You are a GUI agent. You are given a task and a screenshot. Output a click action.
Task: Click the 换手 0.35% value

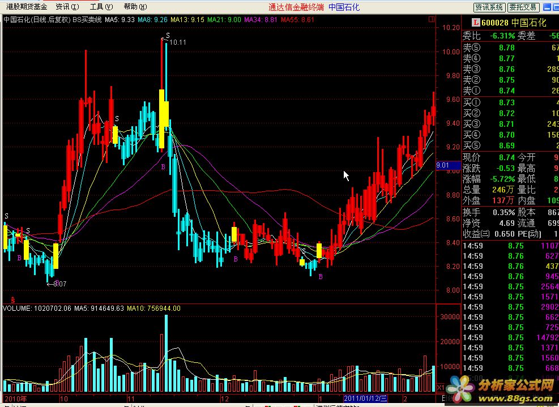[503, 212]
